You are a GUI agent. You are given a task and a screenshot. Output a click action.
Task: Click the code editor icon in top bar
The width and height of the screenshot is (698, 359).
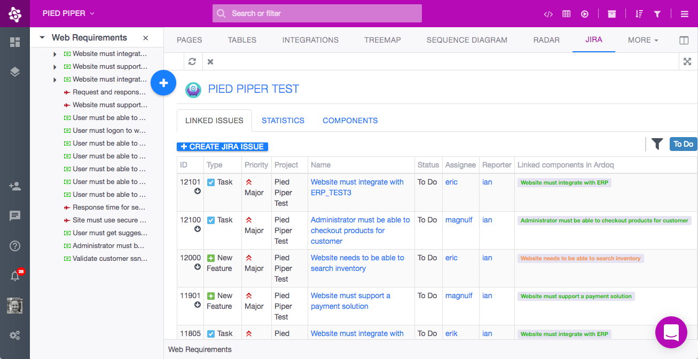pyautogui.click(x=548, y=14)
